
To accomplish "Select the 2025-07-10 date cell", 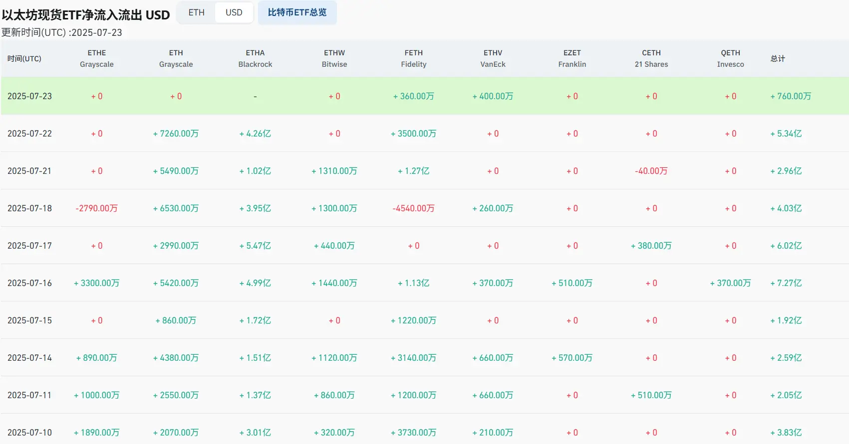I will (x=29, y=433).
